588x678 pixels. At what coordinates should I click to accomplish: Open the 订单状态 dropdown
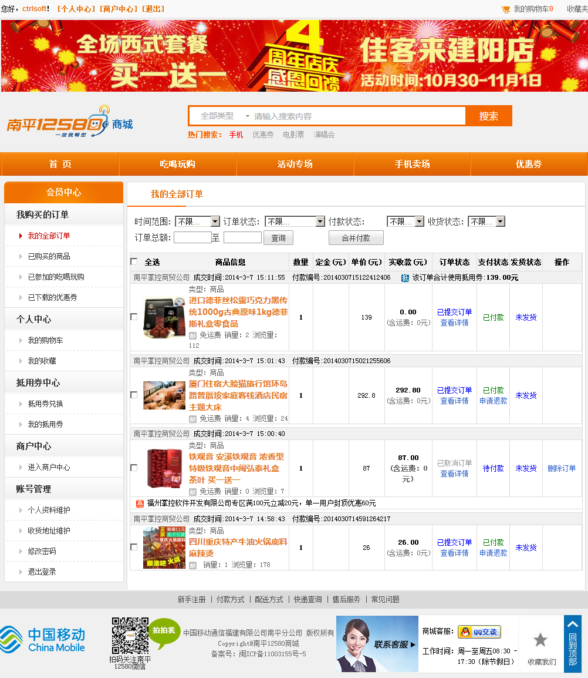click(295, 221)
